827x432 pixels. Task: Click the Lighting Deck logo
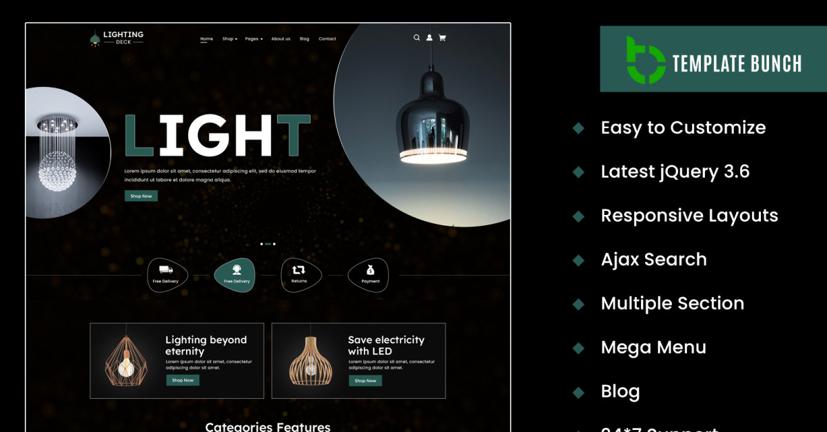117,38
